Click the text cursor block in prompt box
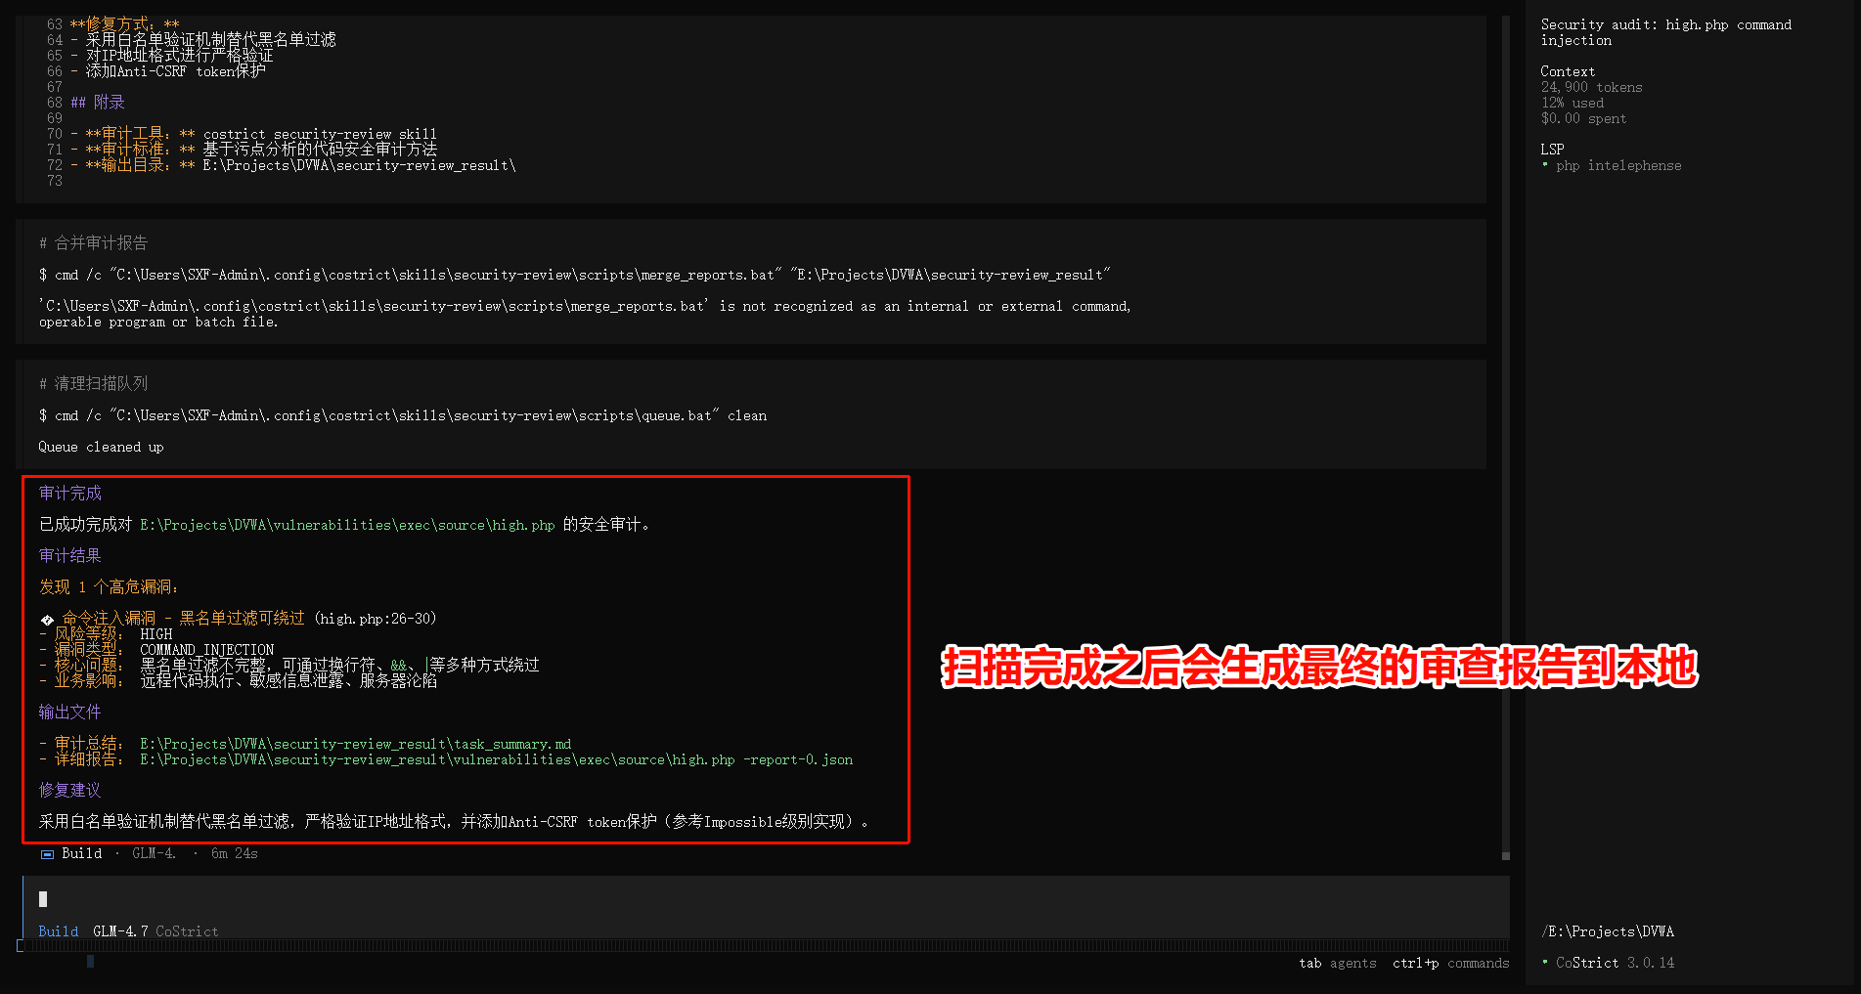Image resolution: width=1861 pixels, height=994 pixels. (x=43, y=899)
